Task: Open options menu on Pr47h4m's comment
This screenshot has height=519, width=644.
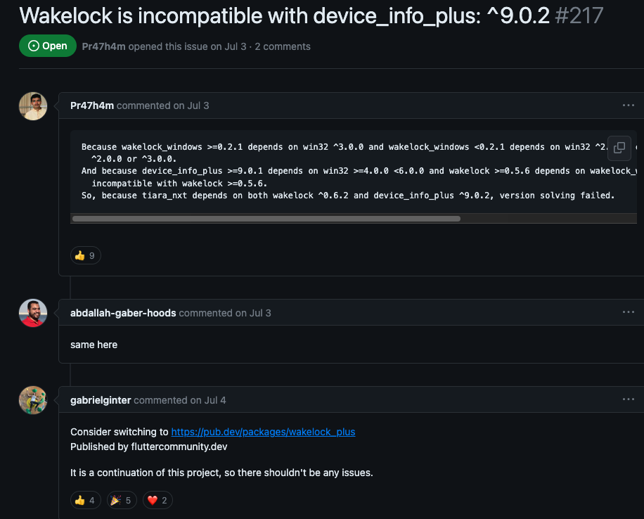Action: pyautogui.click(x=628, y=105)
